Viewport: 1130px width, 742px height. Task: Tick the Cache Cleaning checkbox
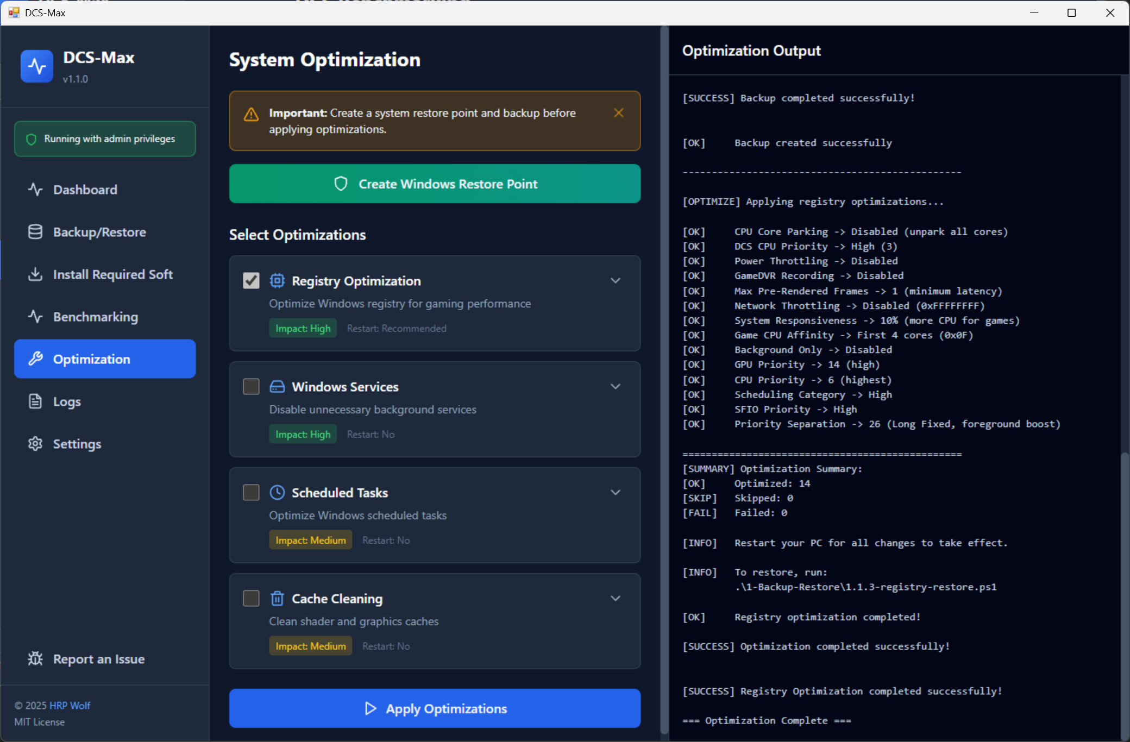(x=251, y=599)
